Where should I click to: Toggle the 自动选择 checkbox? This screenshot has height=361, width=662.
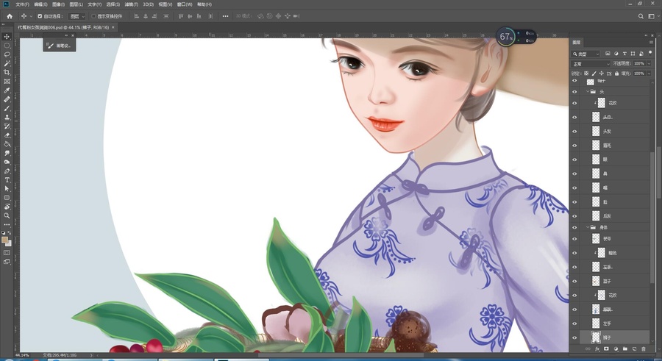pos(40,16)
